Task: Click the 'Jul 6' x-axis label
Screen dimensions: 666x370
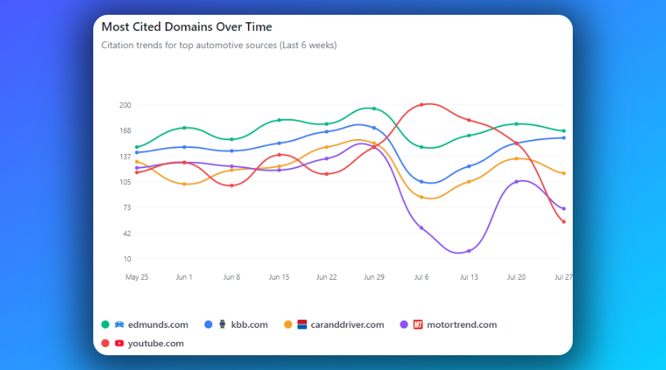Action: coord(421,277)
